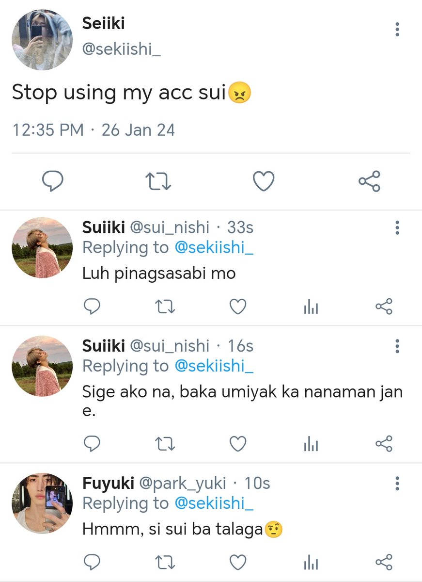Open the three-dot menu on the "Sige ako na" reply
Viewport: 422px width, 582px height.
point(397,346)
